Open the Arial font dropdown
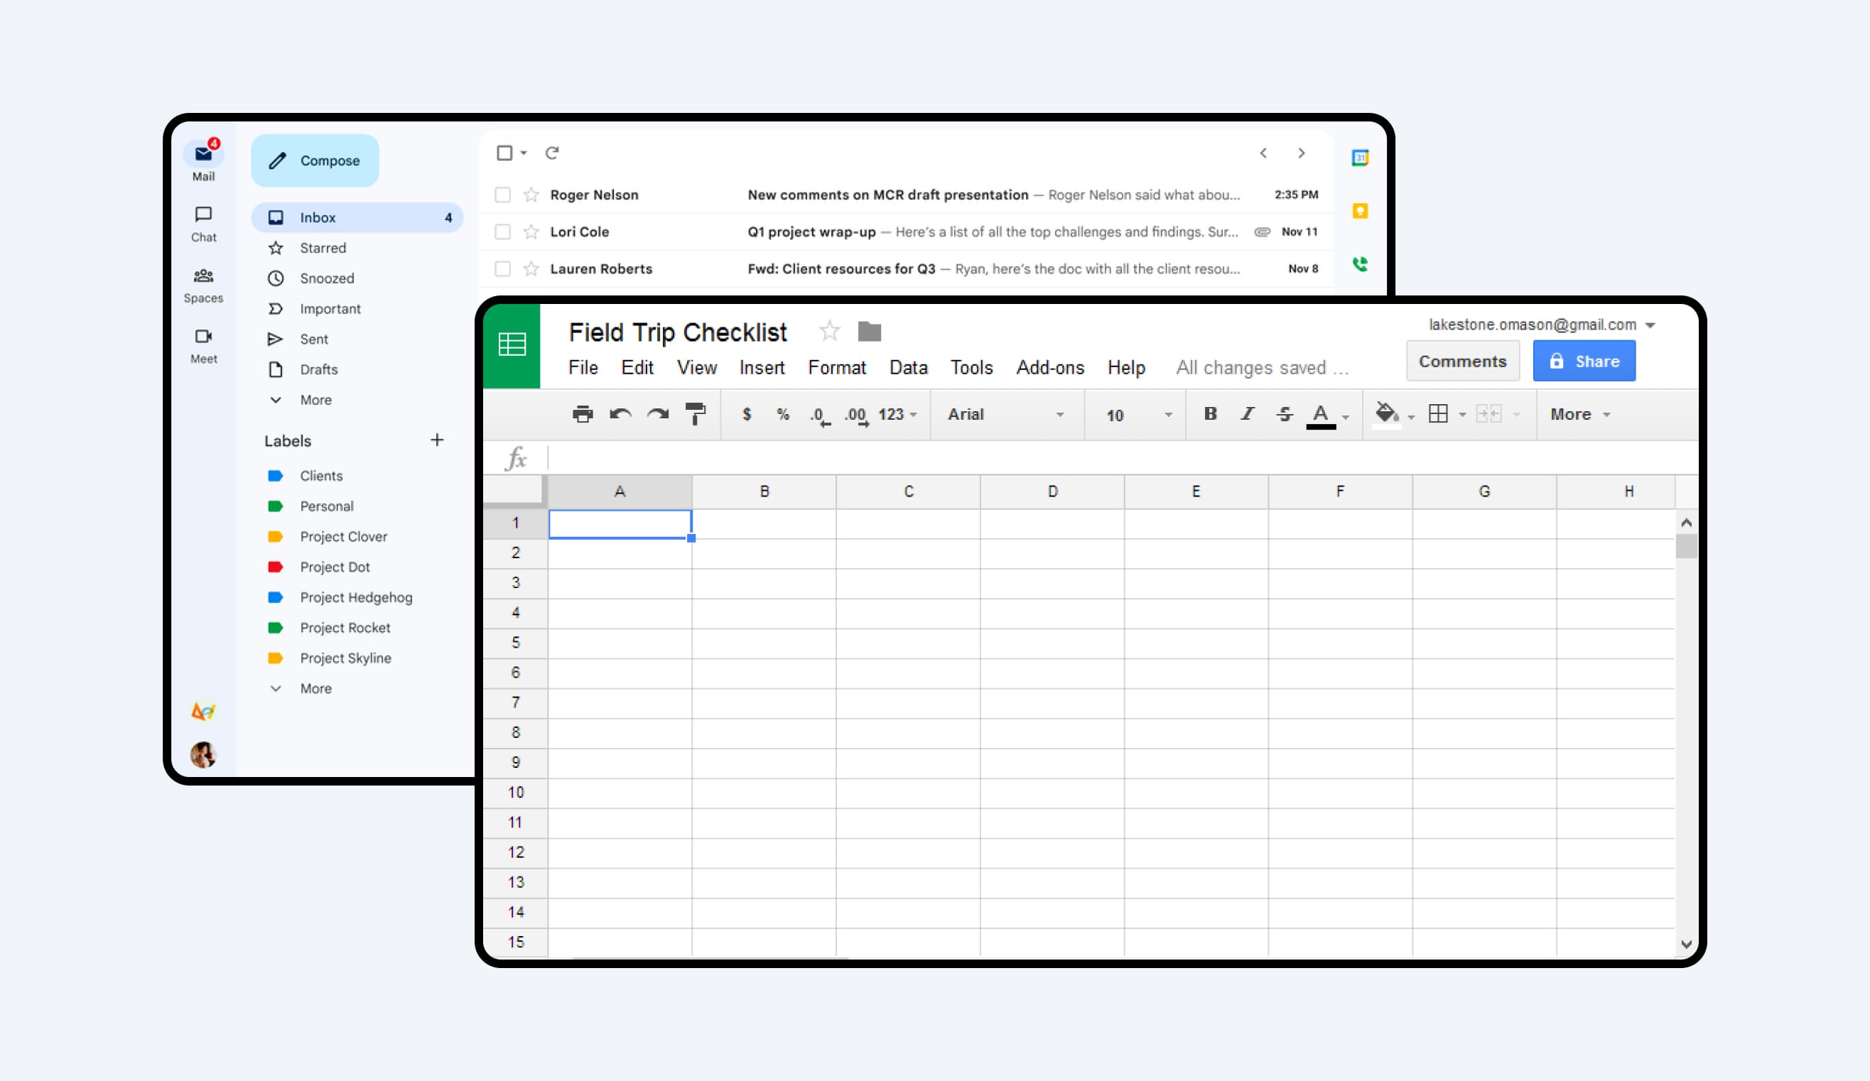1870x1081 pixels. tap(1006, 414)
